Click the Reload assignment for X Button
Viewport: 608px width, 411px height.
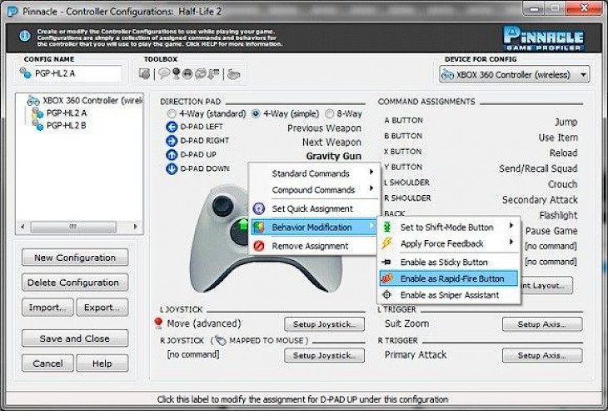click(563, 153)
